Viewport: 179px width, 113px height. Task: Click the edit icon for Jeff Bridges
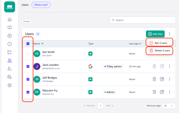pos(162,79)
